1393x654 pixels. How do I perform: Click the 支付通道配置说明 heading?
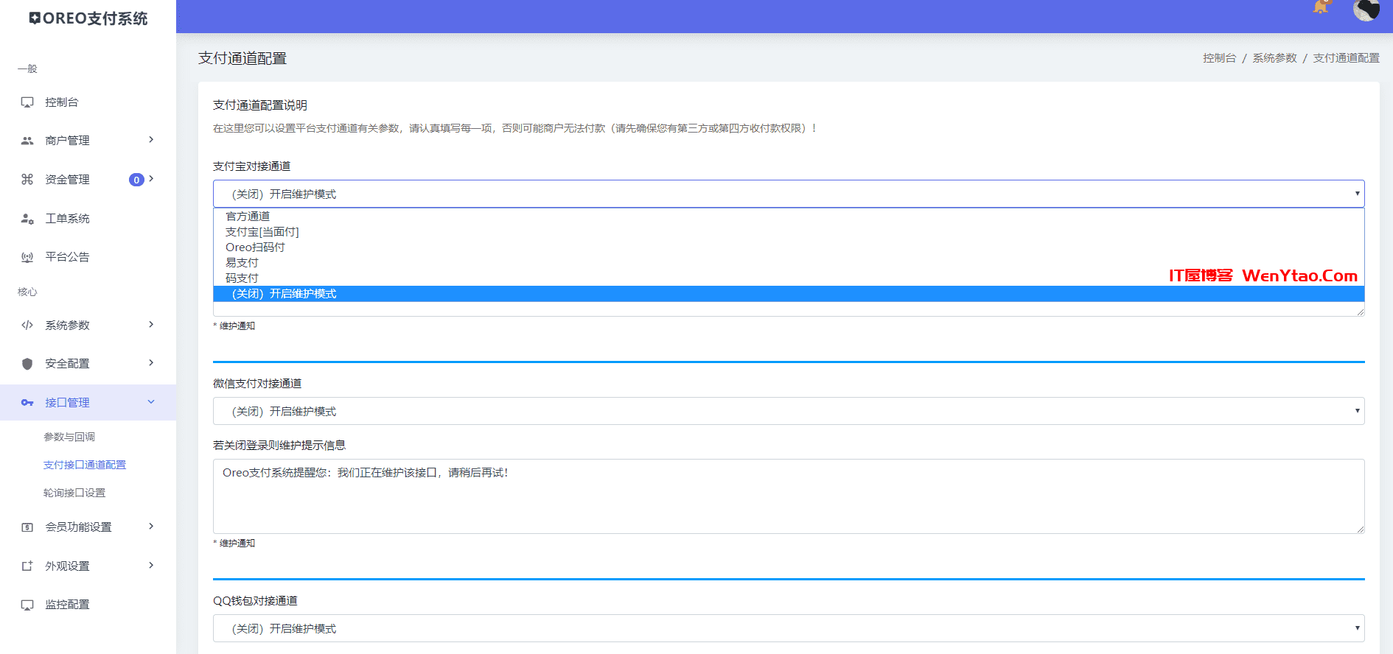pos(260,105)
